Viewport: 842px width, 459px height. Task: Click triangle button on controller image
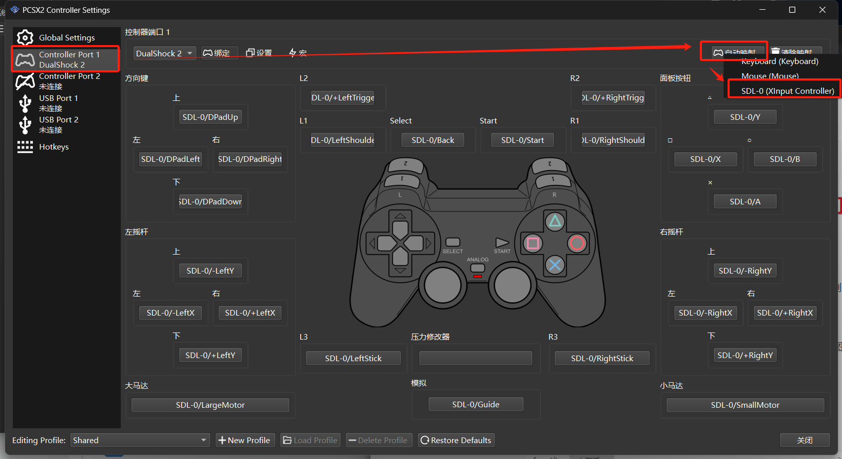pyautogui.click(x=555, y=221)
